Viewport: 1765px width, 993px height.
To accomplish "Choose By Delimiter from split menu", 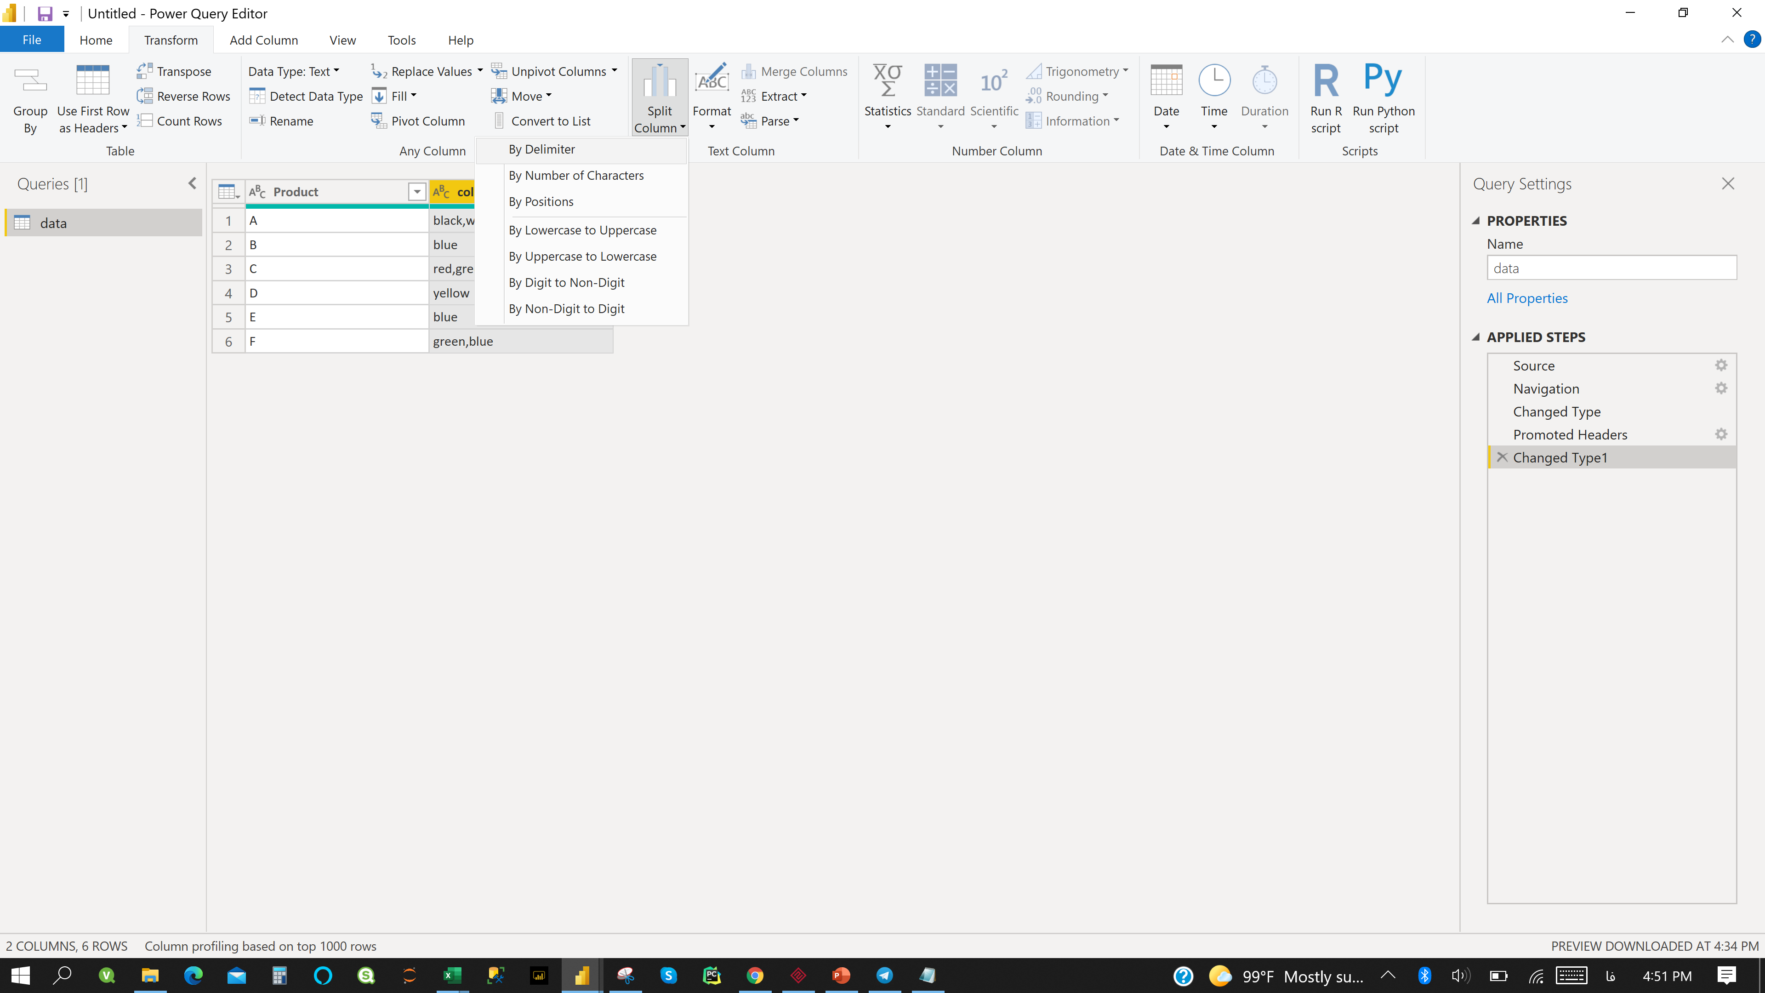I will 541,149.
